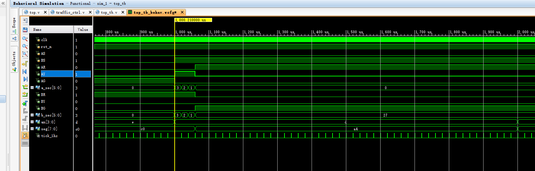The width and height of the screenshot is (535, 171).
Task: Open the Scope side panel
Action: coord(14,25)
